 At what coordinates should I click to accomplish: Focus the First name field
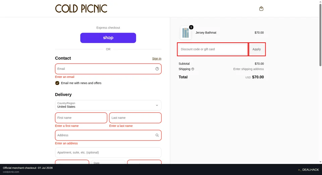point(81,118)
